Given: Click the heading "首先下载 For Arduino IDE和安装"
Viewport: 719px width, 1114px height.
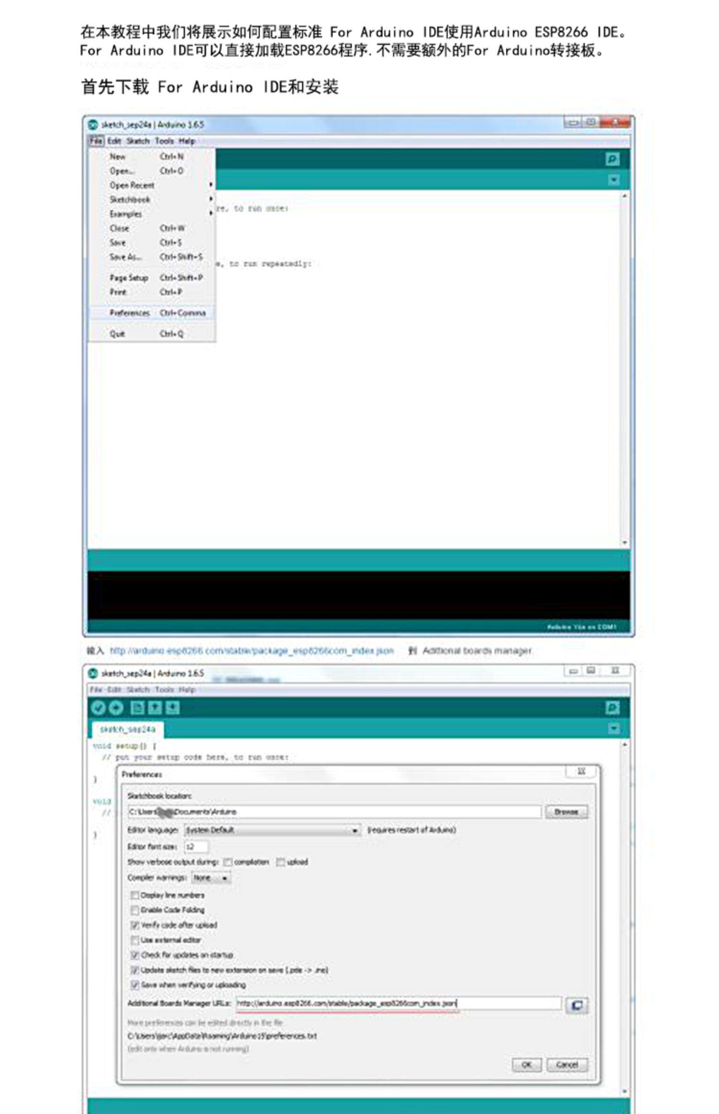Looking at the screenshot, I should click(210, 87).
